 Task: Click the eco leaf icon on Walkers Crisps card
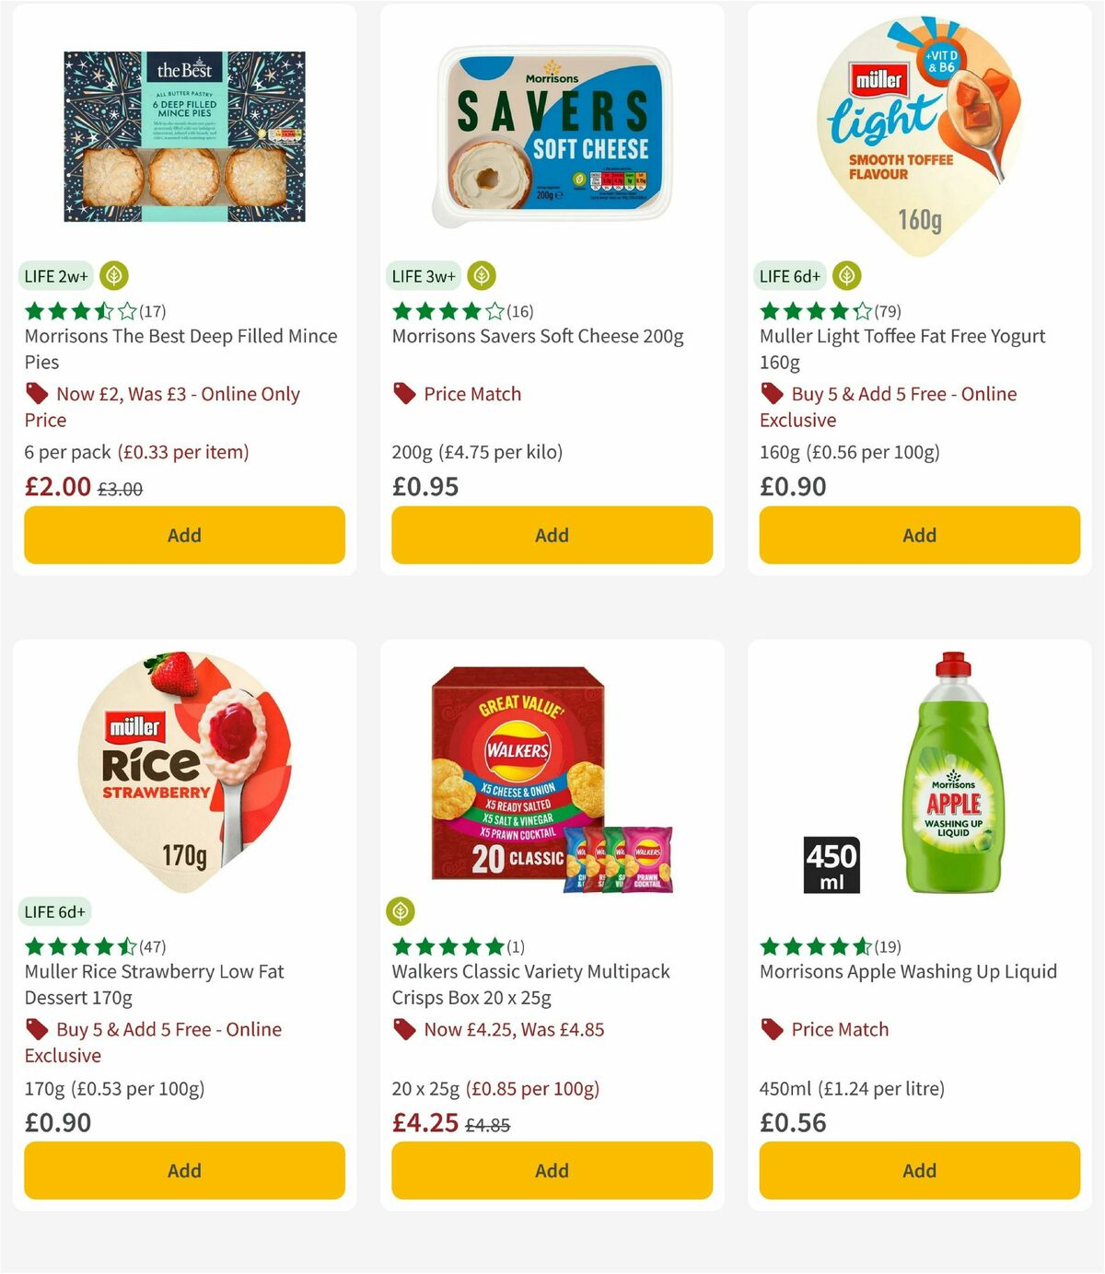(x=401, y=911)
